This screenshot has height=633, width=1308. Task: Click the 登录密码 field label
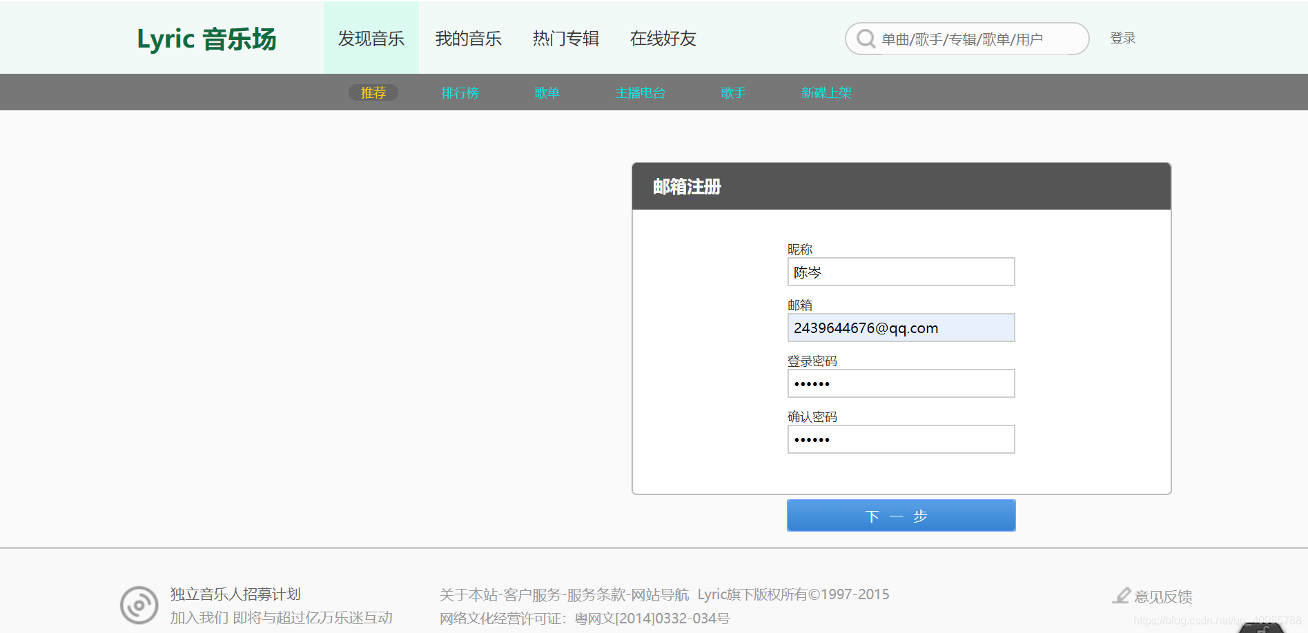click(x=812, y=361)
